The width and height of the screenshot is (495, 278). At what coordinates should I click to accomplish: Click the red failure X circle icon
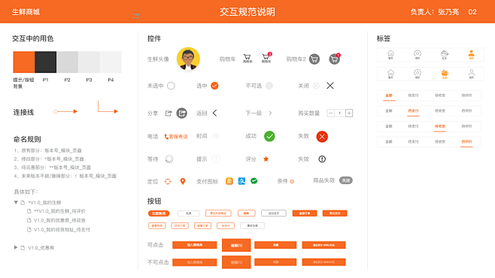tap(322, 137)
